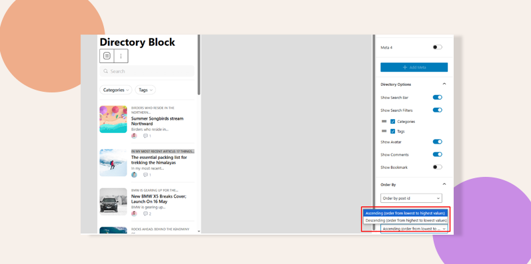531x264 pixels.
Task: Click the Add Meta button
Action: coord(414,67)
